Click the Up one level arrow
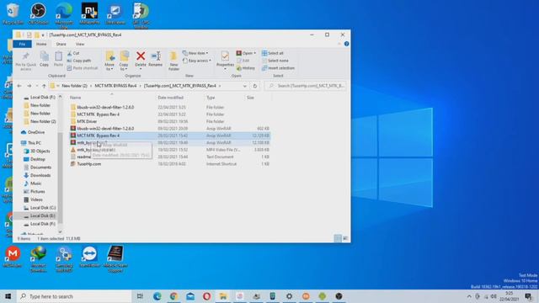Image resolution: width=539 pixels, height=303 pixels. pos(44,86)
